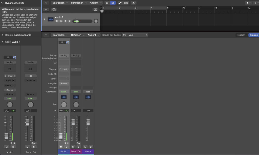Screen dimensions: 259x155
Task: Click the Audio FX slot in inspector Audio 1
Action: click(10, 81)
